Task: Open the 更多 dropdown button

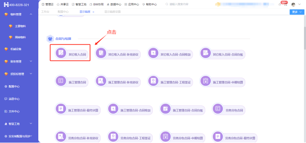Action: (x=297, y=12)
